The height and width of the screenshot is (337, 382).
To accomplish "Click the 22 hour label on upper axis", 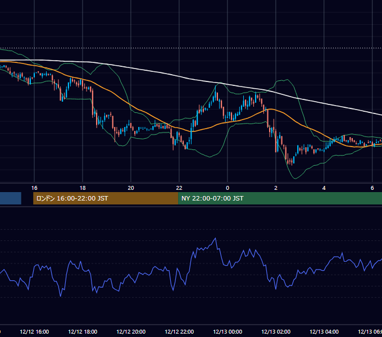I will click(x=179, y=188).
